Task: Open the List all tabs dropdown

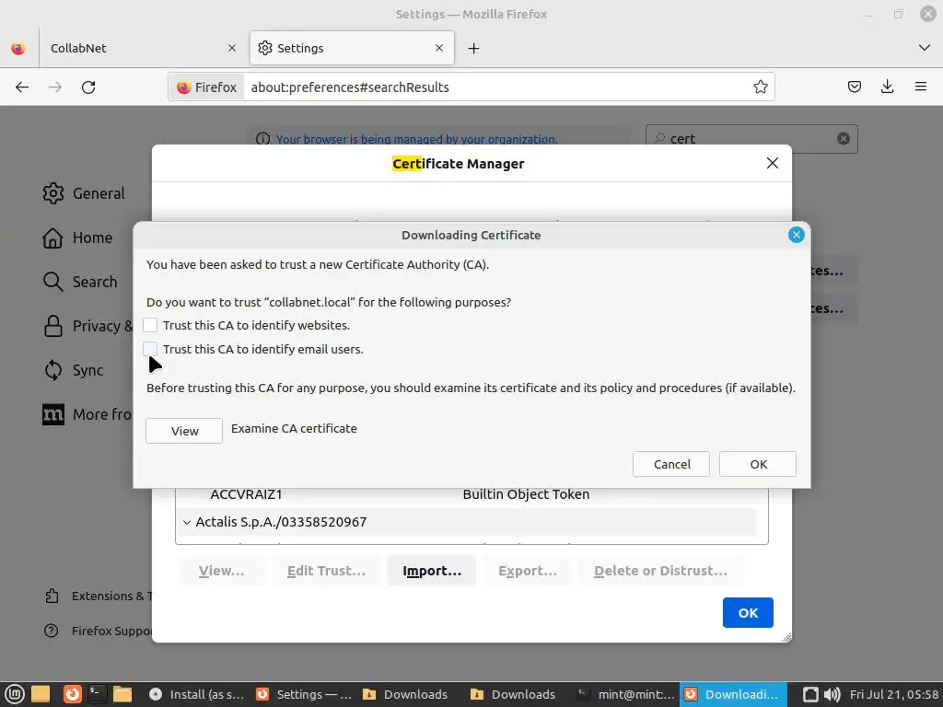Action: 925,48
